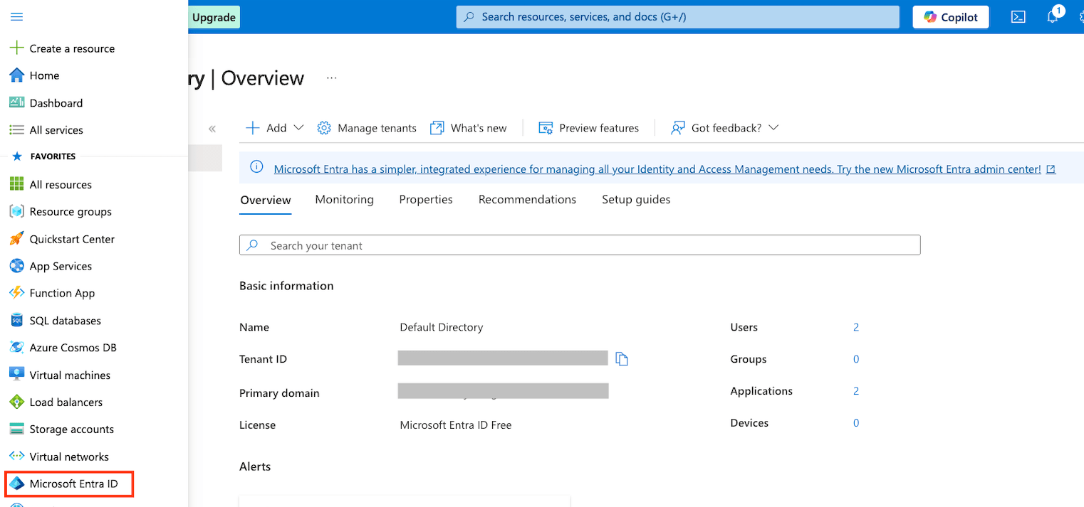Image resolution: width=1084 pixels, height=507 pixels.
Task: Focus the Search resources, services, and docs box
Action: coord(678,17)
